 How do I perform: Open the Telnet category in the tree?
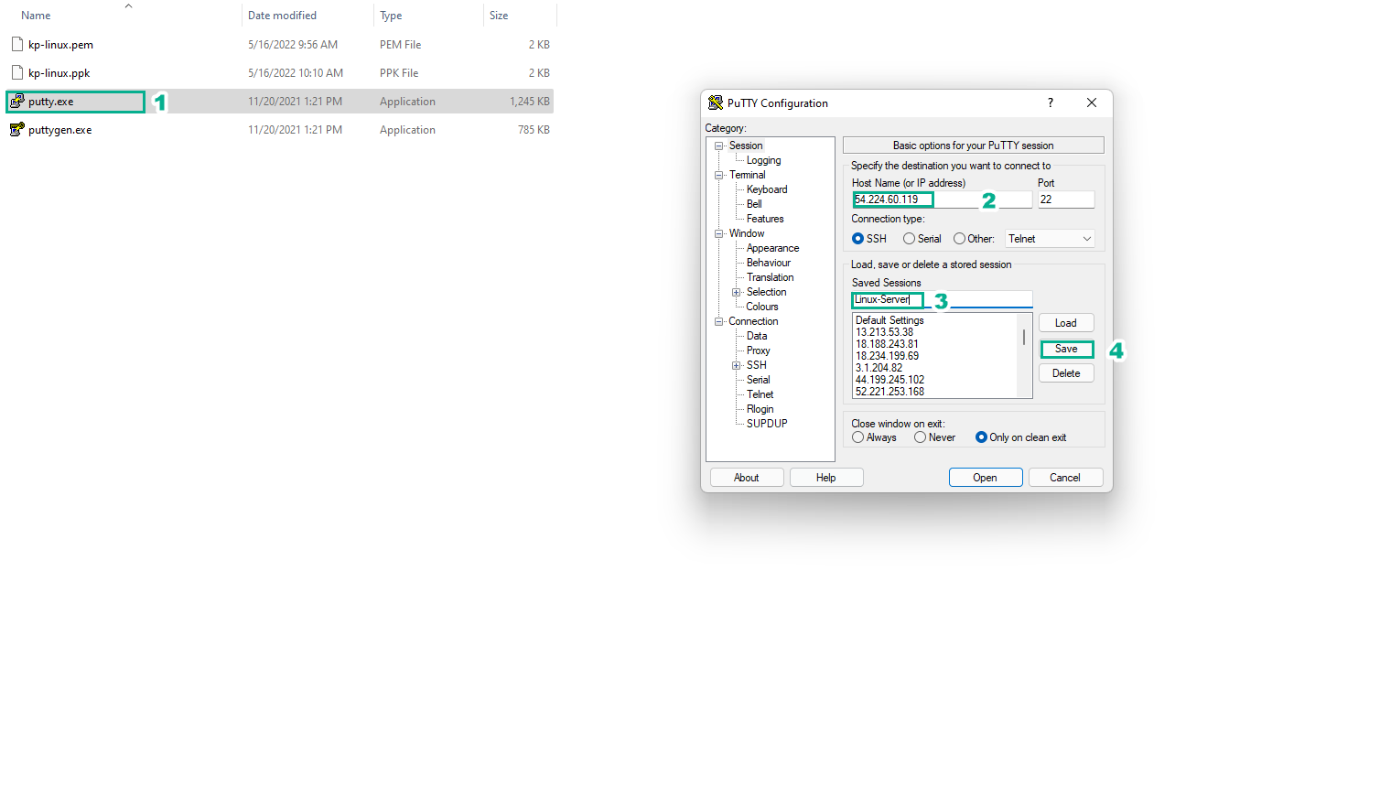760,394
